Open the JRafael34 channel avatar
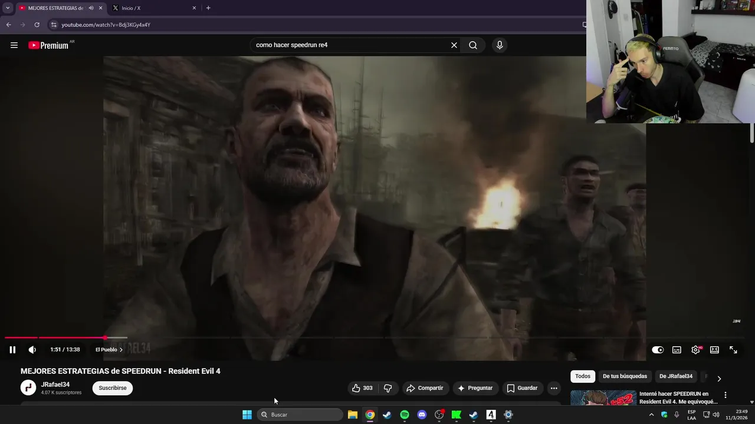This screenshot has height=424, width=755. (28, 387)
